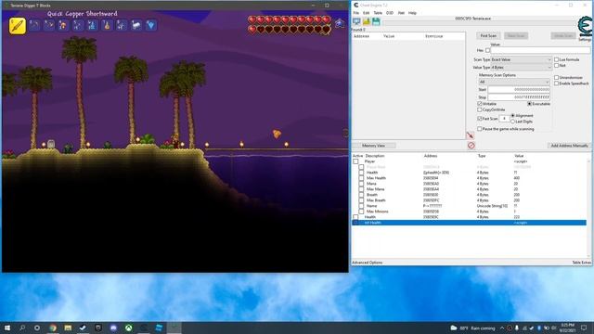Open File Explorer from the taskbar

coord(68,328)
